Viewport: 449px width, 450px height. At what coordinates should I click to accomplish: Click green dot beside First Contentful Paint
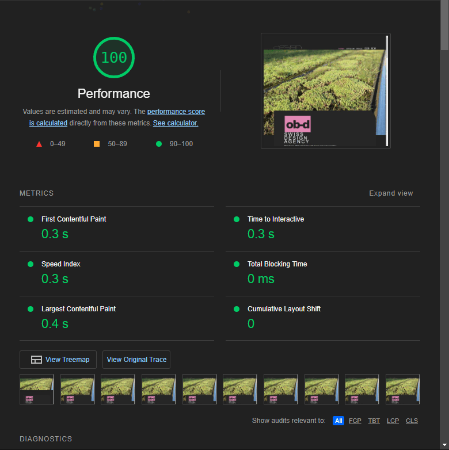(31, 219)
